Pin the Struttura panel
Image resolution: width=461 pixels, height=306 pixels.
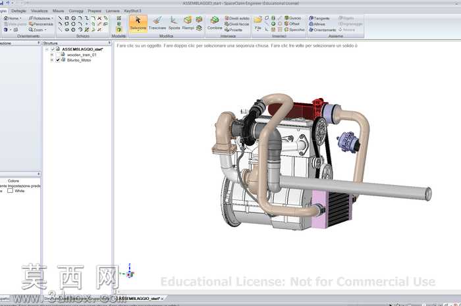[x=109, y=43]
